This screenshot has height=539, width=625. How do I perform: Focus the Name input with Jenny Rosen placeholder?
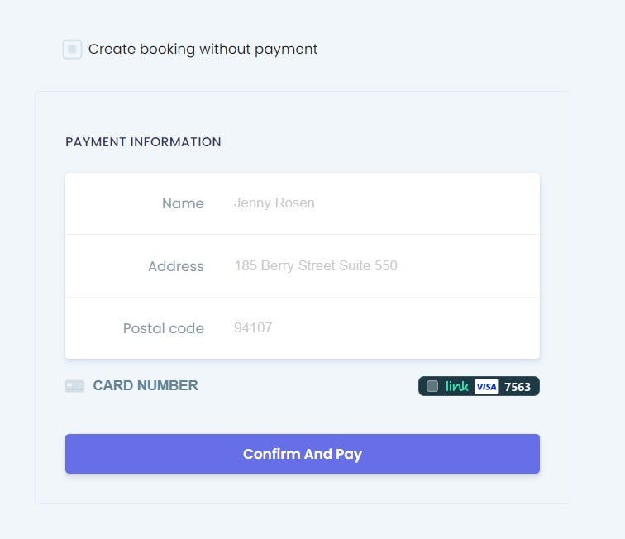click(380, 203)
